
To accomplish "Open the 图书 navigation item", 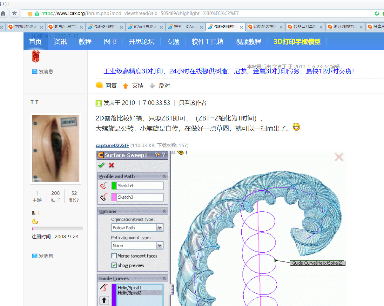I will click(110, 42).
